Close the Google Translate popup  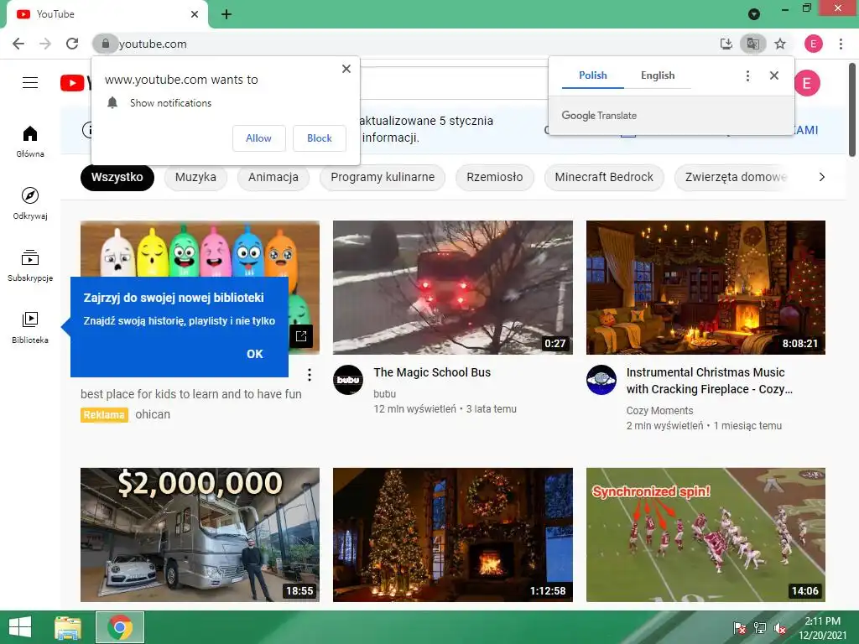click(773, 75)
